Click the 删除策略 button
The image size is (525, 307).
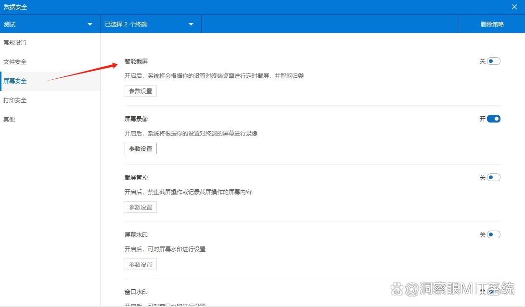point(492,24)
